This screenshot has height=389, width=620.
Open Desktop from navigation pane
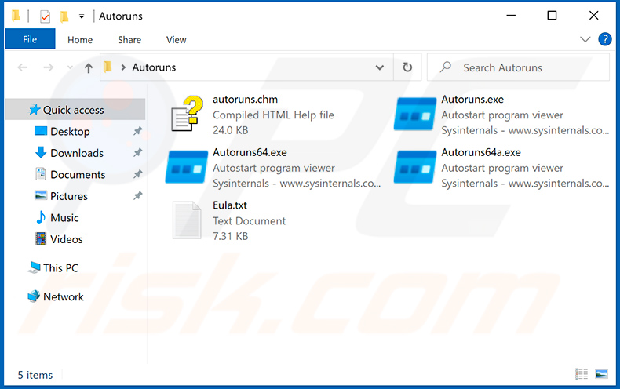pyautogui.click(x=70, y=131)
